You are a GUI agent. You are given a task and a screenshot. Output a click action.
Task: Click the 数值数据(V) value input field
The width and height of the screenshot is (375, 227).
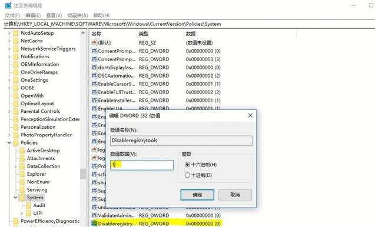(142, 165)
